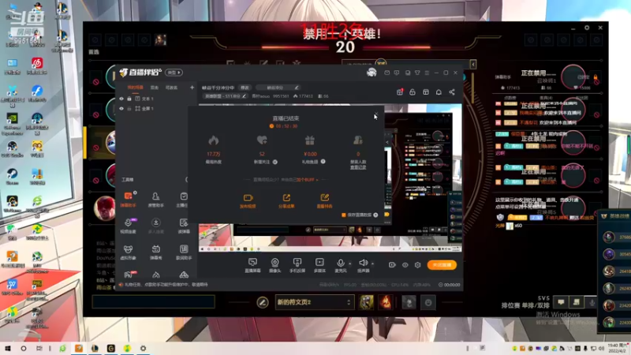Expand microphone options arrow
Image resolution: width=631 pixels, height=355 pixels.
349,263
